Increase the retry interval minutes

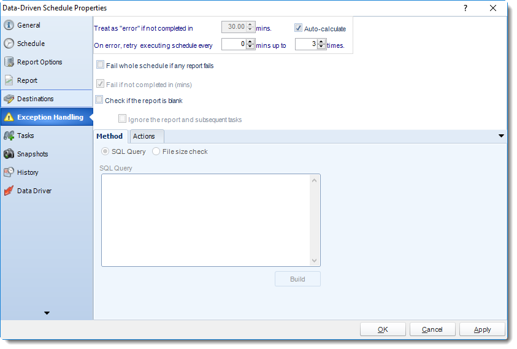click(250, 42)
